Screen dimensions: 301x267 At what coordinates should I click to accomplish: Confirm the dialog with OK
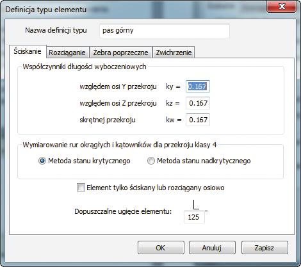161,248
